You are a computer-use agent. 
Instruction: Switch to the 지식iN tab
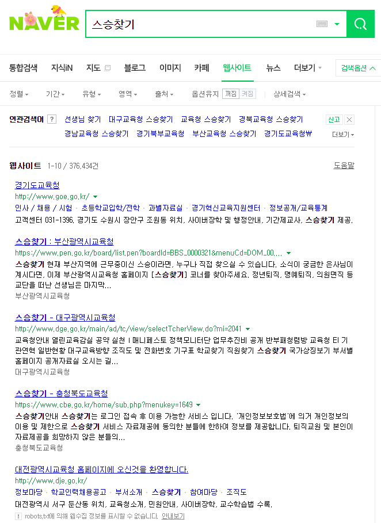coord(62,68)
